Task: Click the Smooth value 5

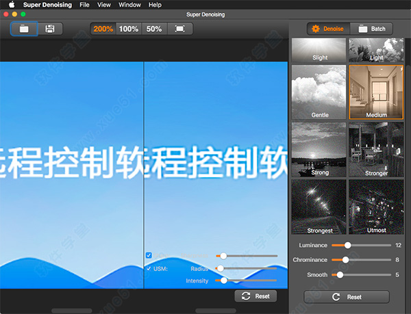Action: click(x=397, y=275)
